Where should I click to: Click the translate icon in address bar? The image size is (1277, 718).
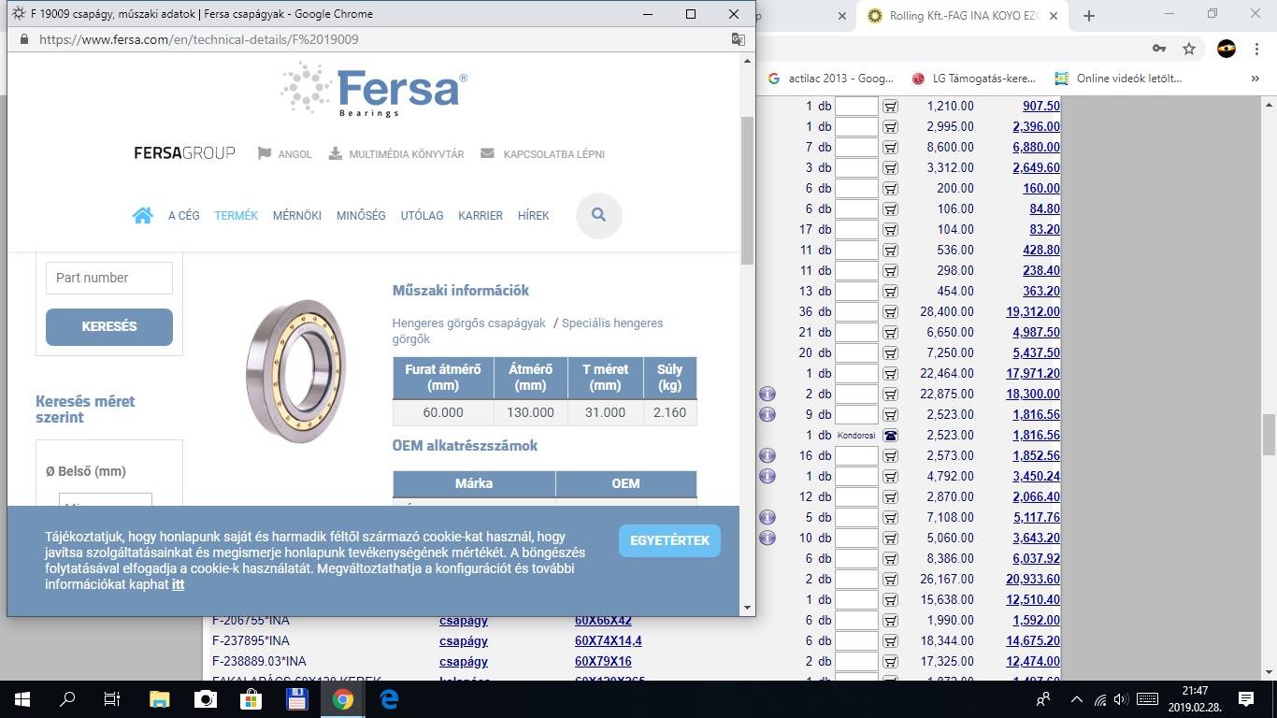pos(738,39)
